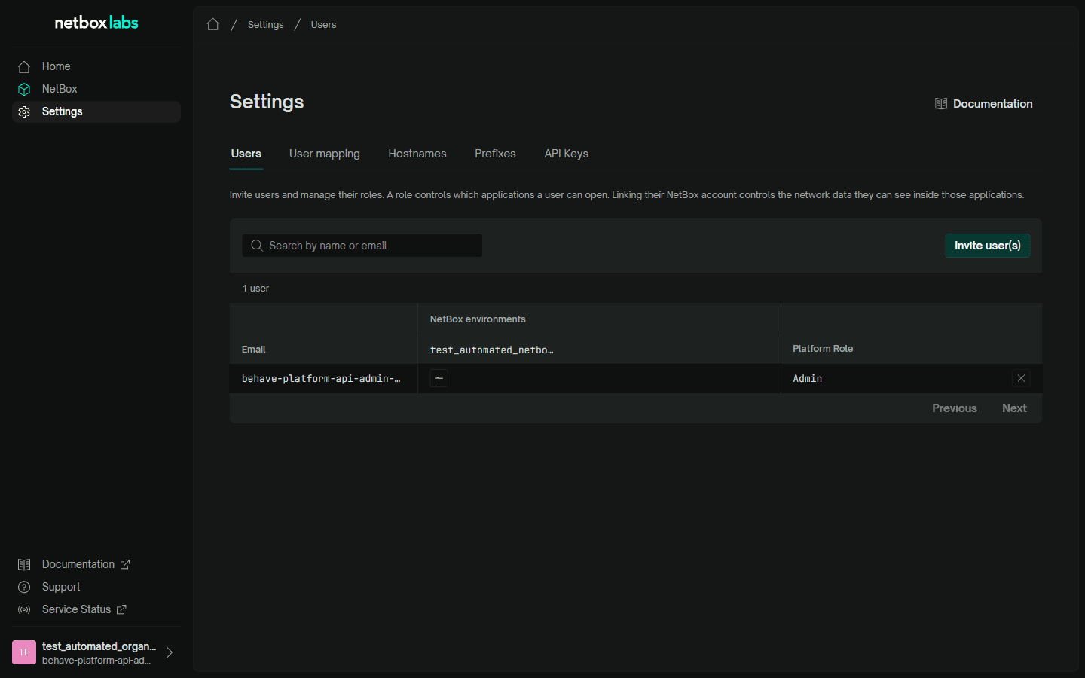
Task: Open NetBox in the sidebar
Action: click(96, 89)
